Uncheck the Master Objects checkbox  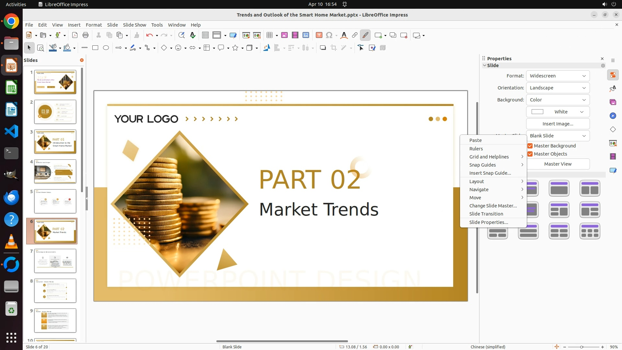pyautogui.click(x=530, y=154)
